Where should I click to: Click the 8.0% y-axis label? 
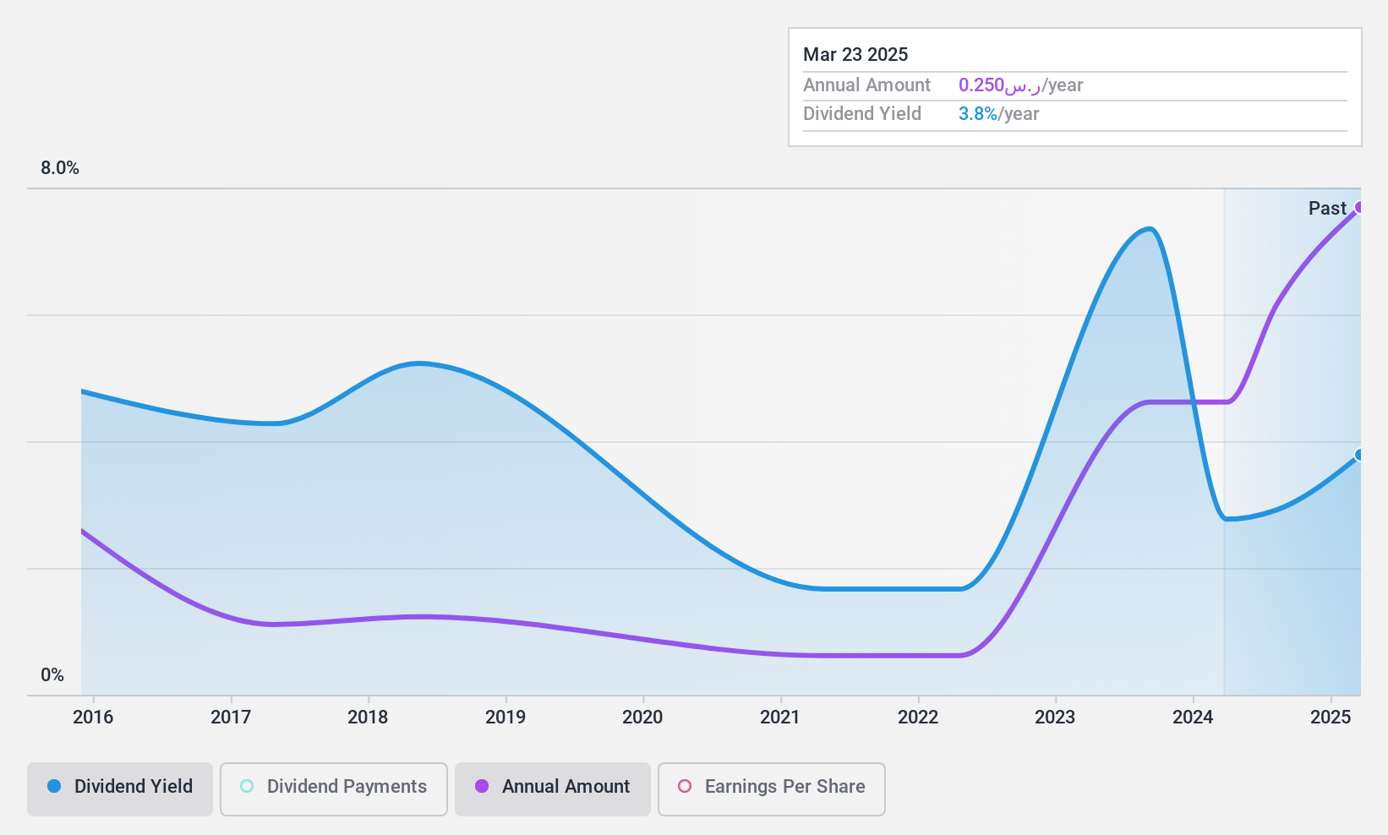coord(60,168)
